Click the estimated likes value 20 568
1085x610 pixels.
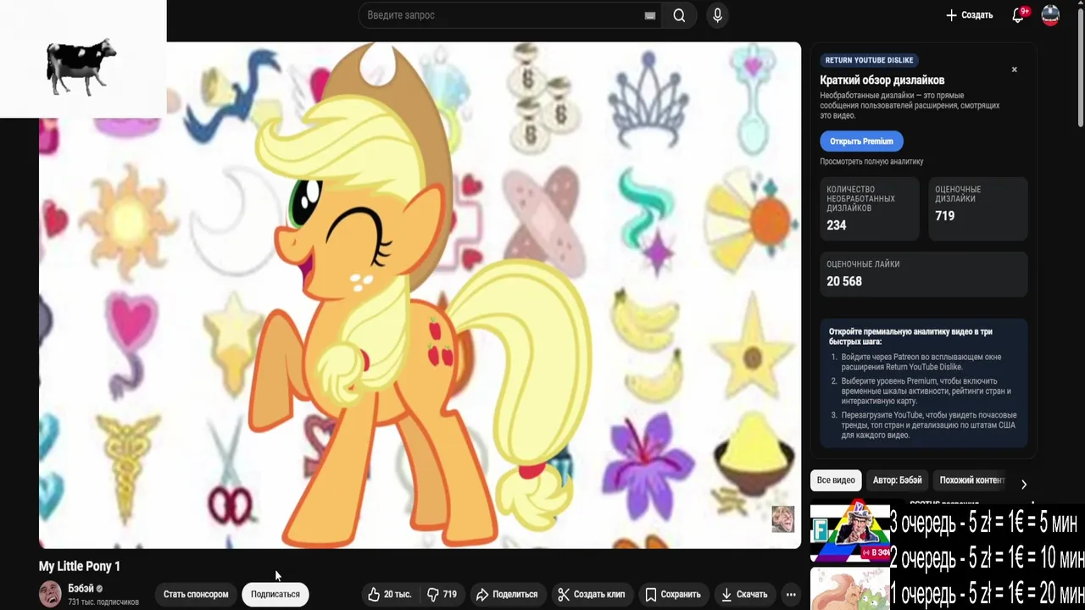pos(844,281)
